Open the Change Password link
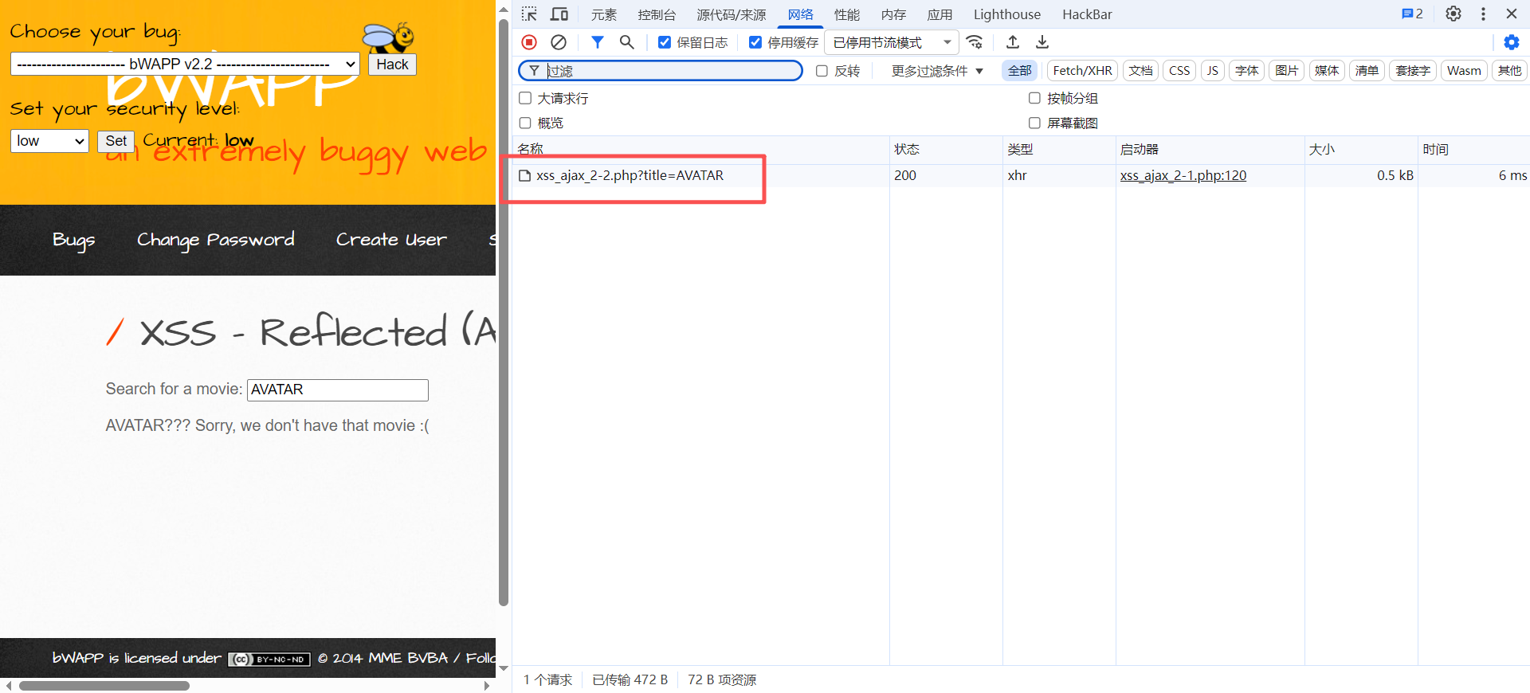The width and height of the screenshot is (1530, 693). point(216,240)
